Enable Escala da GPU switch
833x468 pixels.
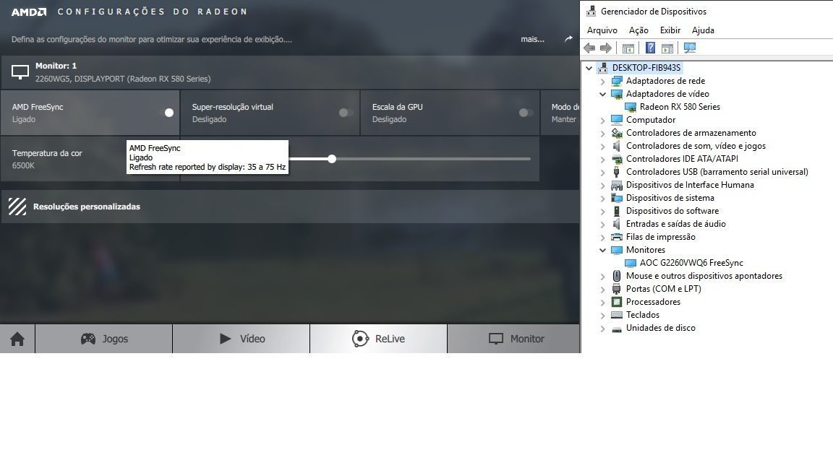point(526,113)
